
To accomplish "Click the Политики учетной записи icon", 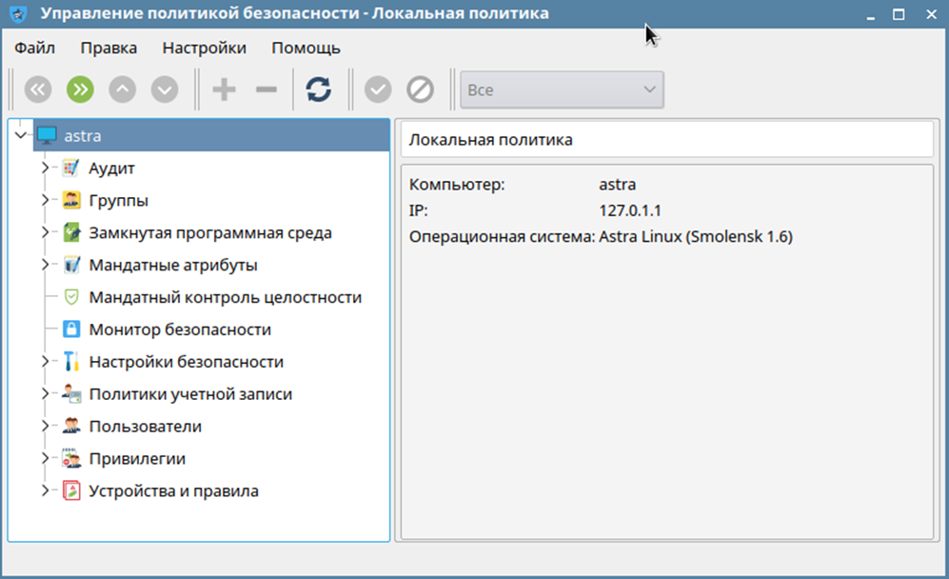I will coord(70,393).
